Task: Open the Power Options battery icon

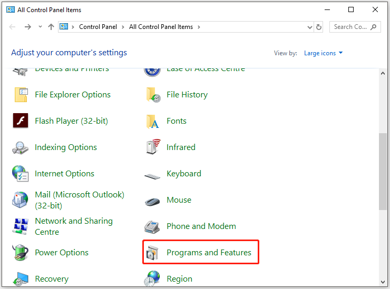Action: tap(20, 253)
